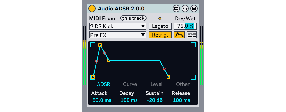Screen dimensions: 286x112
Task: Click the hot-swap preset icon
Action: (176, 9)
